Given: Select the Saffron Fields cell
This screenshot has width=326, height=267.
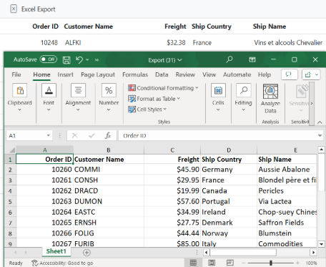Looking at the screenshot, I should pos(287,223).
